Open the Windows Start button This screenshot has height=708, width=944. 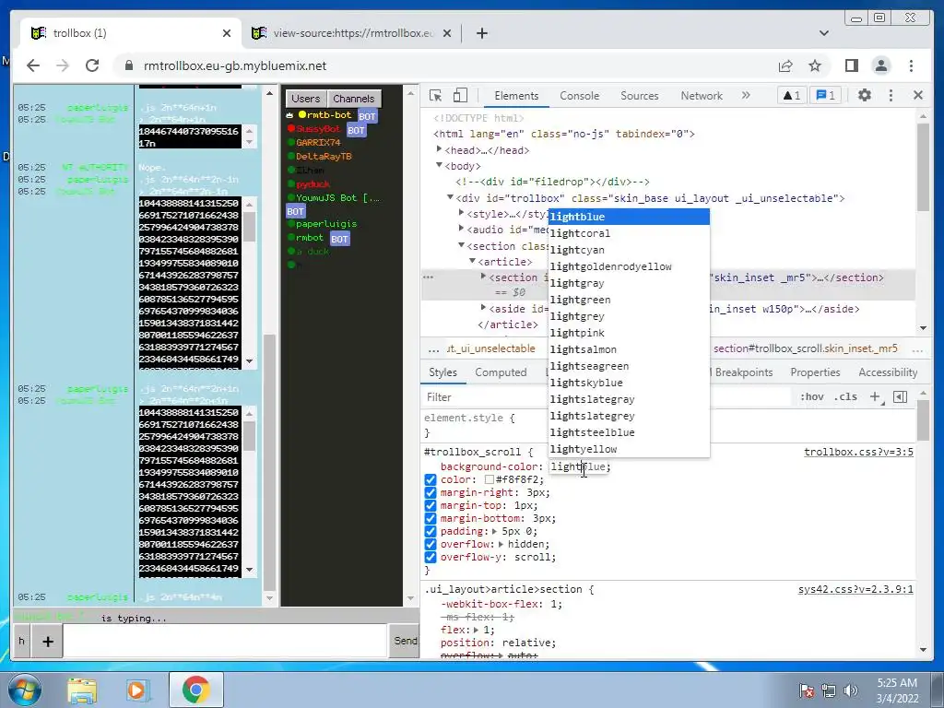[24, 690]
